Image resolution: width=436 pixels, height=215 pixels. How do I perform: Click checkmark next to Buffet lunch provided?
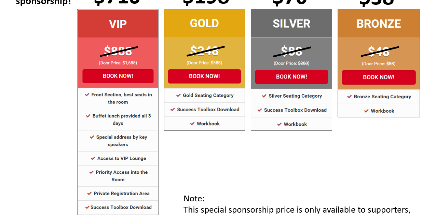[x=88, y=116]
